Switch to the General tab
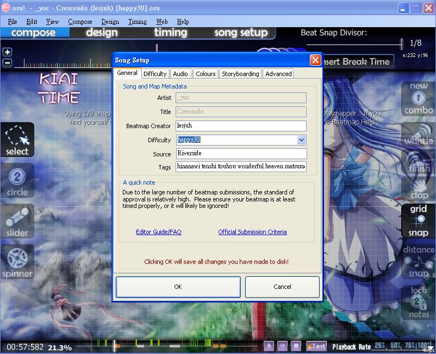The height and width of the screenshot is (354, 436). click(127, 73)
